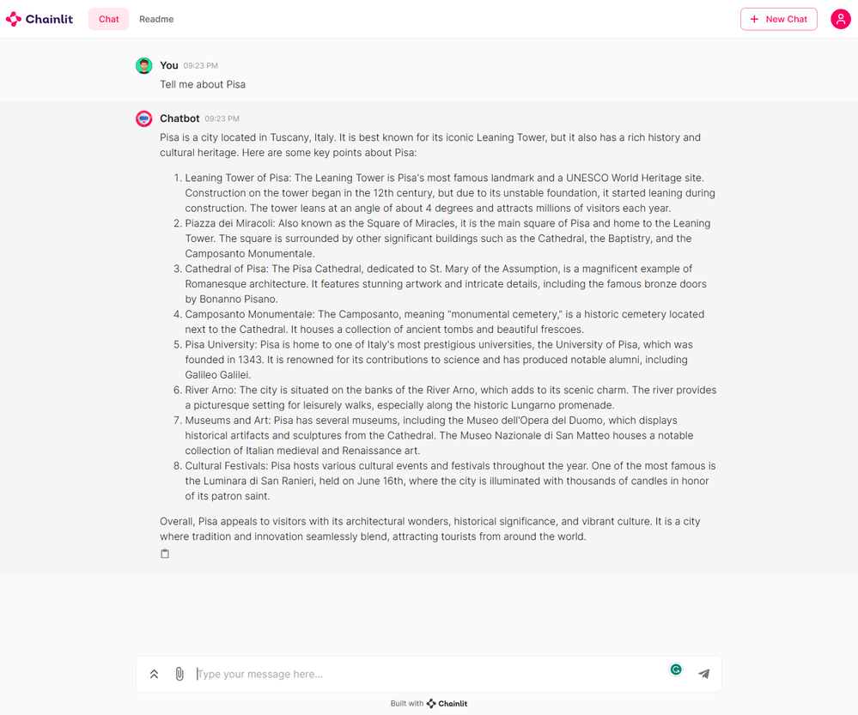This screenshot has width=858, height=715.
Task: Open the Built with Chainlit link
Action: click(429, 704)
